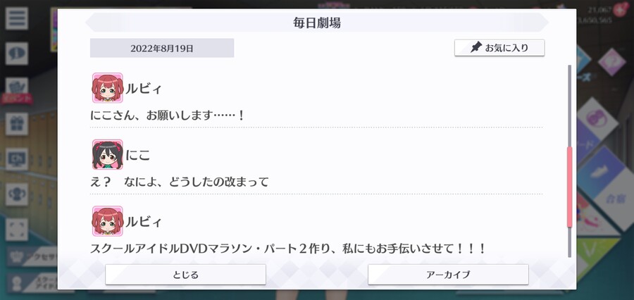Viewport: 634px width, 300px height.
Task: Open the info speech bubble notices icon
Action: point(17,54)
